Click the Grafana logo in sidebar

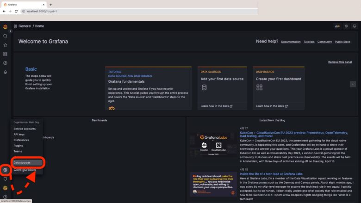(5, 27)
